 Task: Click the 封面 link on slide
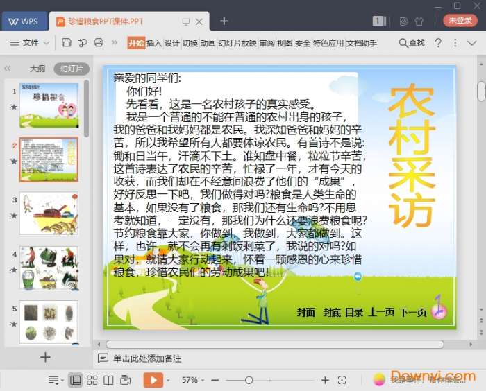click(x=306, y=313)
